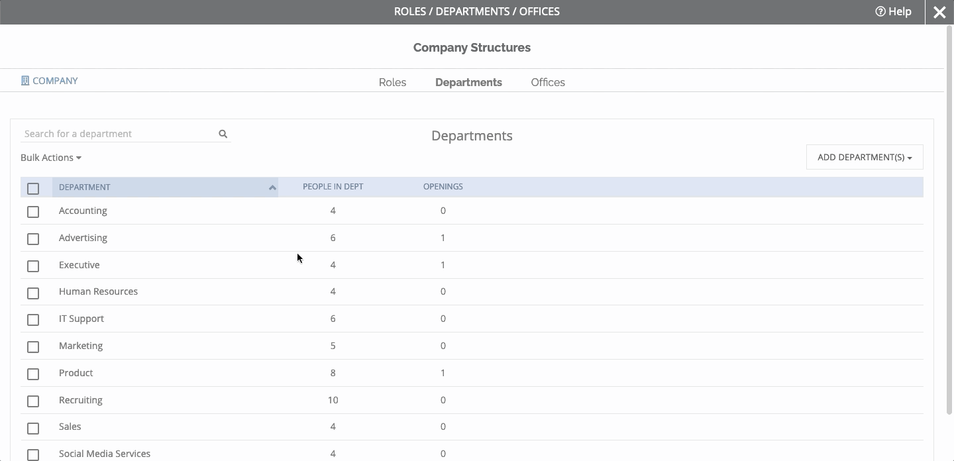The height and width of the screenshot is (461, 954).
Task: Click Product's openings value 1
Action: [443, 373]
